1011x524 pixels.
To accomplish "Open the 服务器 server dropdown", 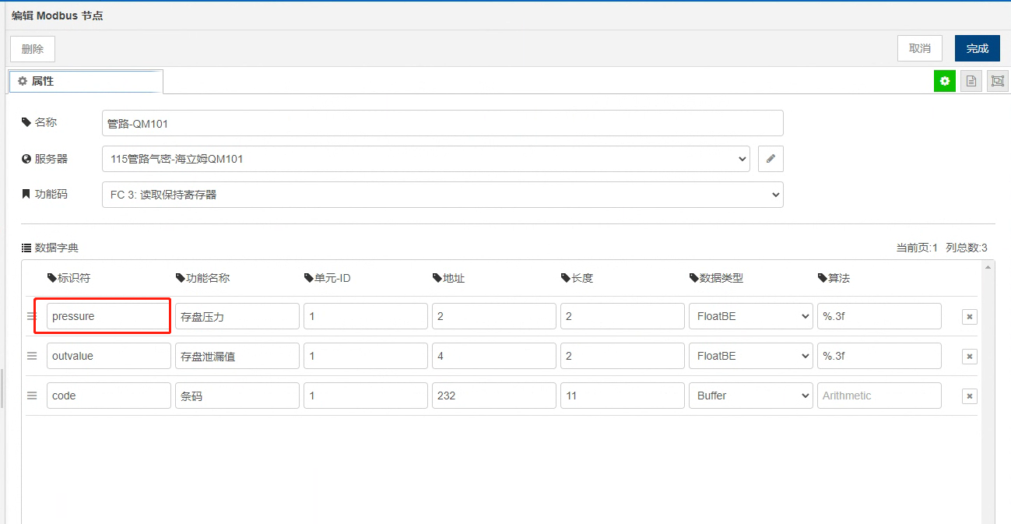I will point(425,159).
